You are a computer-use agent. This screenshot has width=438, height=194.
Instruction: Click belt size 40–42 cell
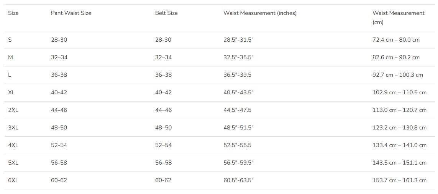[163, 92]
